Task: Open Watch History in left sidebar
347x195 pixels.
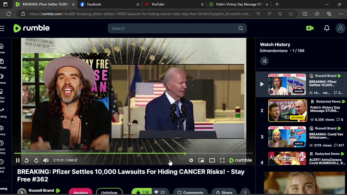Action: (x=2, y=147)
